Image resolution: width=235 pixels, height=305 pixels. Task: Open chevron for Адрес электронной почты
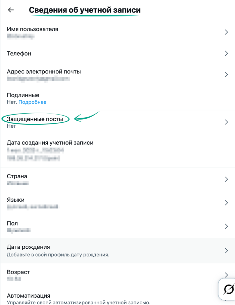point(227,74)
